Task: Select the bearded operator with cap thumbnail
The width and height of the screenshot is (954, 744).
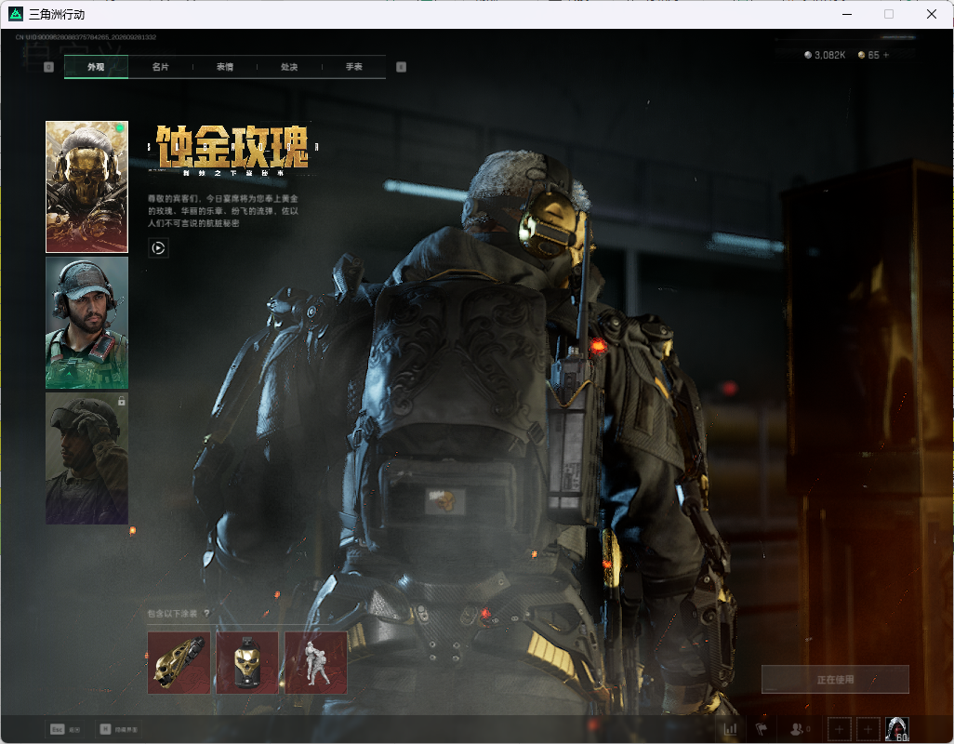Action: point(87,323)
